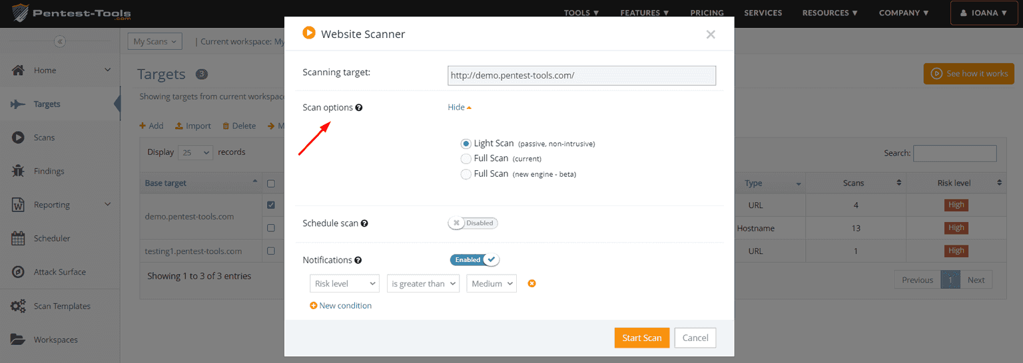Open Findings via the bug icon
Screen dimensions: 1023x363
coord(19,171)
